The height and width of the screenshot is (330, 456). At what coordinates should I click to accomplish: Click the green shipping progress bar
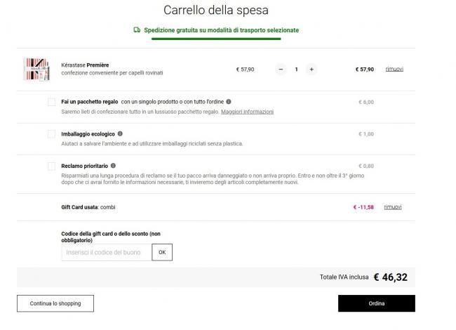(216, 39)
